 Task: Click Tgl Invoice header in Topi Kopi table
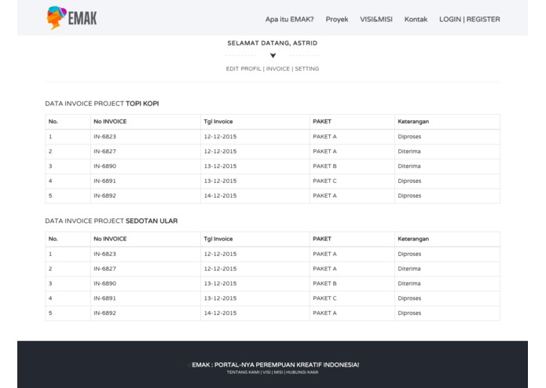pyautogui.click(x=218, y=122)
